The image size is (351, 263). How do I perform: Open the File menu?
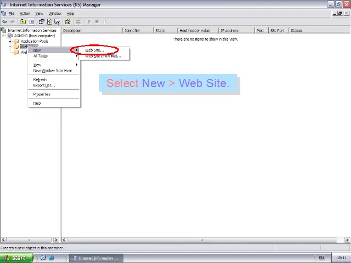point(11,13)
